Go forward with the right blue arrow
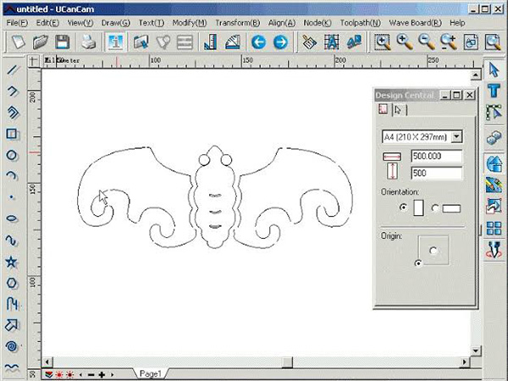The width and height of the screenshot is (508, 381). (x=280, y=42)
